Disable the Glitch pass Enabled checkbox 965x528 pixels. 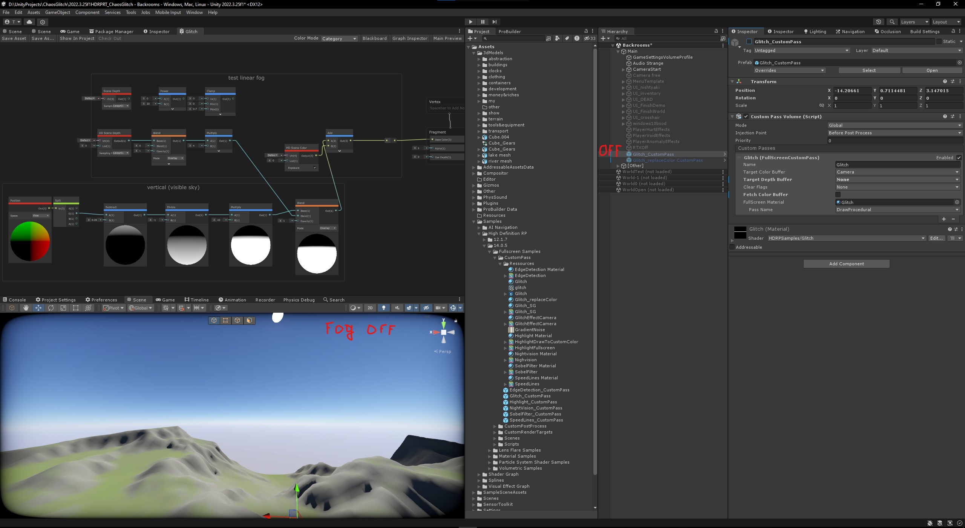(x=959, y=158)
